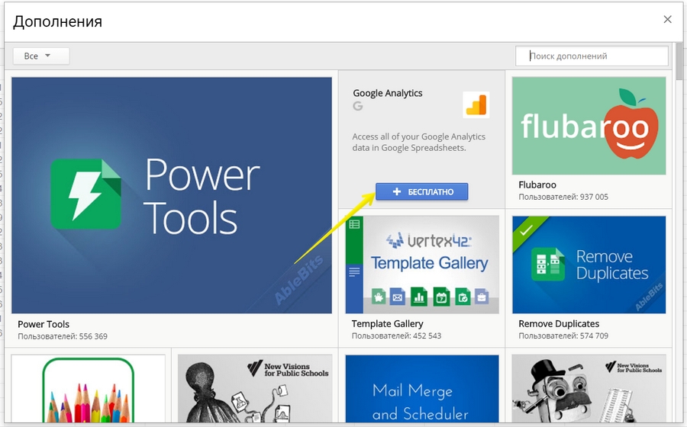This screenshot has width=687, height=427.
Task: Select the robot New Visions add-on thumbnail
Action: click(589, 389)
